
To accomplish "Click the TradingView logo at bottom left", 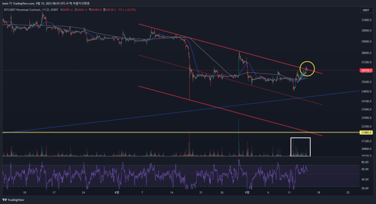I will pos(14,199).
